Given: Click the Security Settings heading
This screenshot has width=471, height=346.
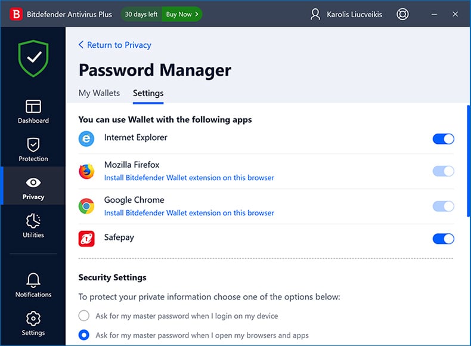Looking at the screenshot, I should pyautogui.click(x=112, y=277).
